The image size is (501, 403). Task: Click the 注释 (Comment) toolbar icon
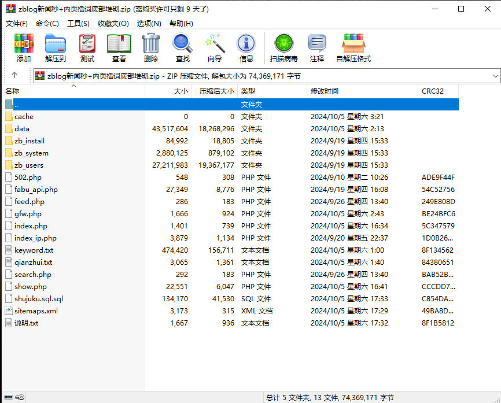316,43
